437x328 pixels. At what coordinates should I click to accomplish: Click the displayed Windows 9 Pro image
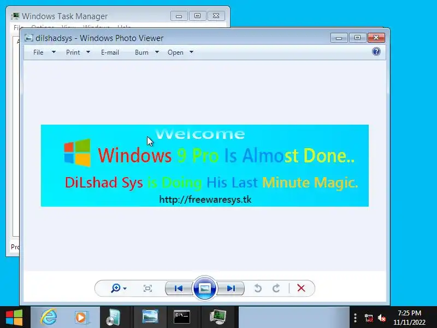[x=204, y=166]
